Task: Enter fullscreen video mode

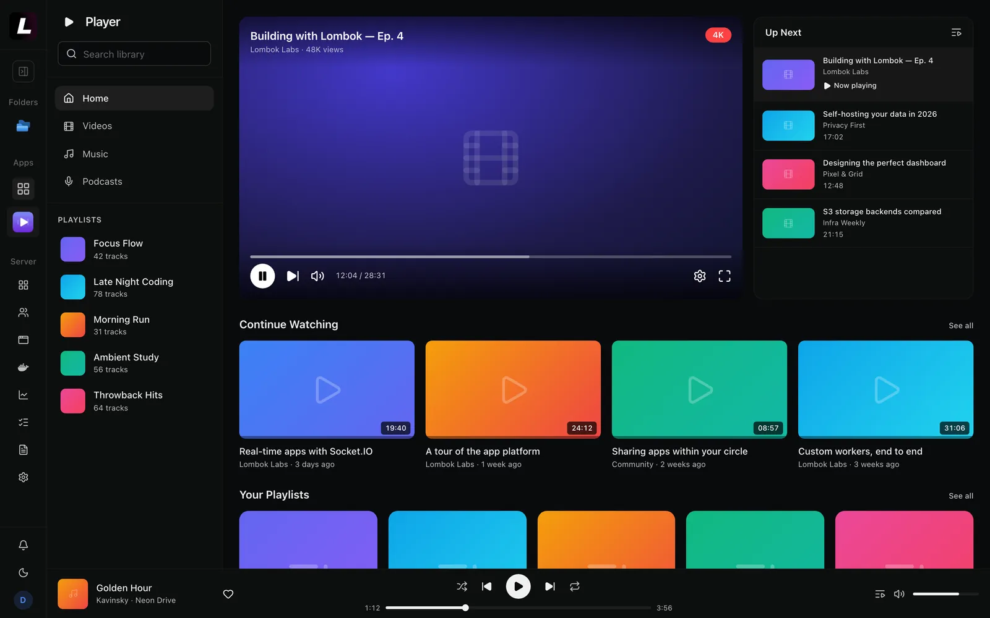Action: (x=725, y=276)
